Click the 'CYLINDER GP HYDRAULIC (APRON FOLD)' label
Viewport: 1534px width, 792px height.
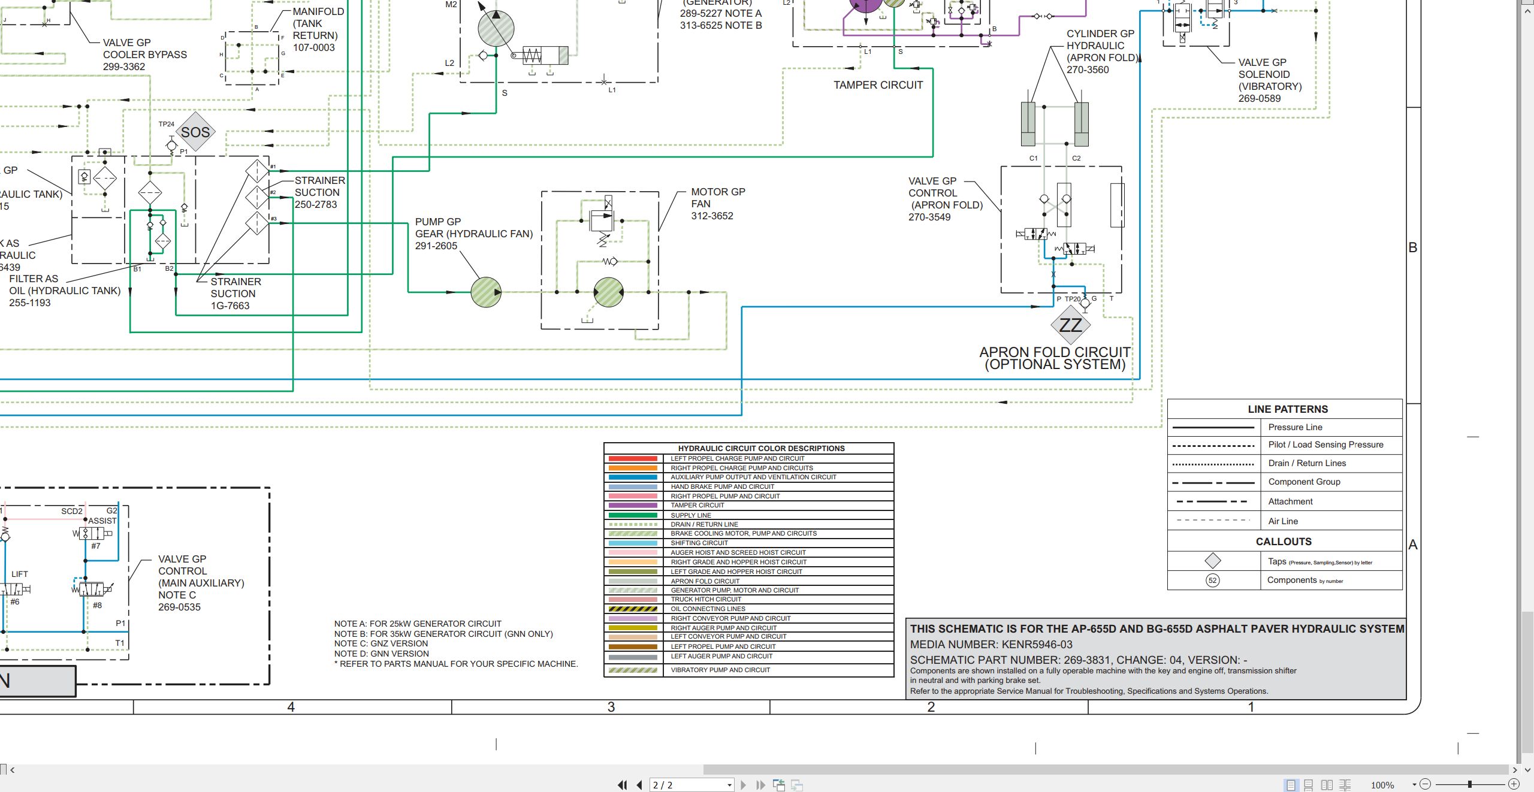point(1101,52)
